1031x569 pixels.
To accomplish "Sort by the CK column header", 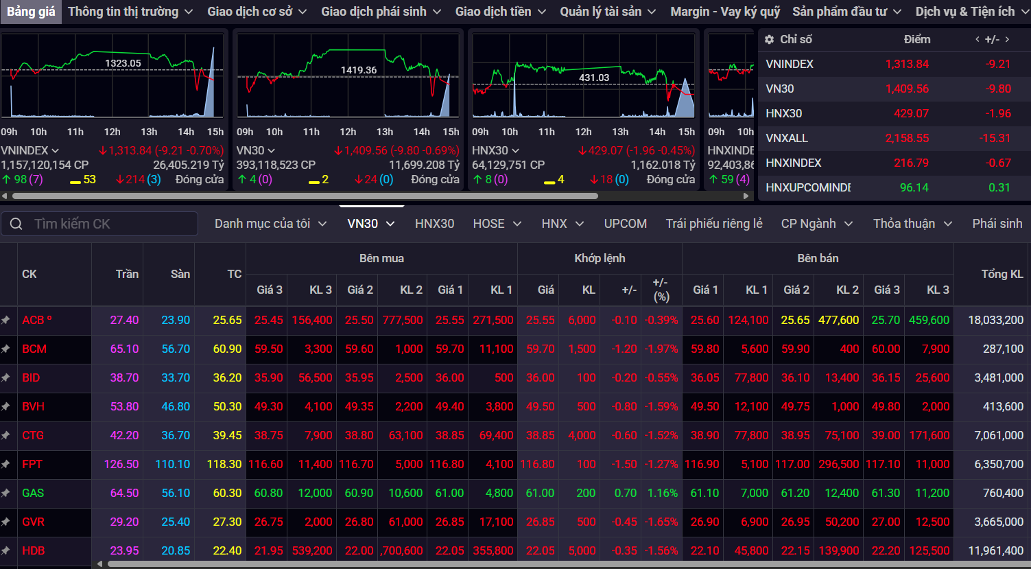I will (x=29, y=274).
